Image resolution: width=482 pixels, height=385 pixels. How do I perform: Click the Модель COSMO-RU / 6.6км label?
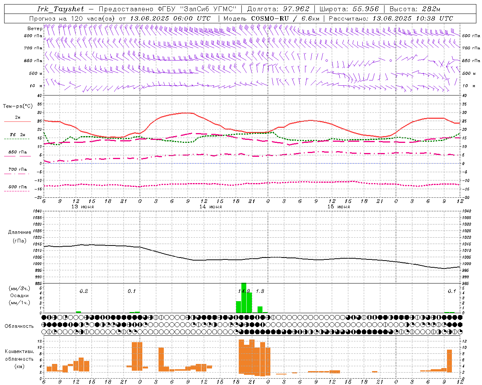pyautogui.click(x=271, y=18)
